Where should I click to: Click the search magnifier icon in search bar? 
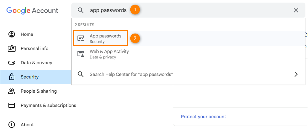click(x=81, y=10)
